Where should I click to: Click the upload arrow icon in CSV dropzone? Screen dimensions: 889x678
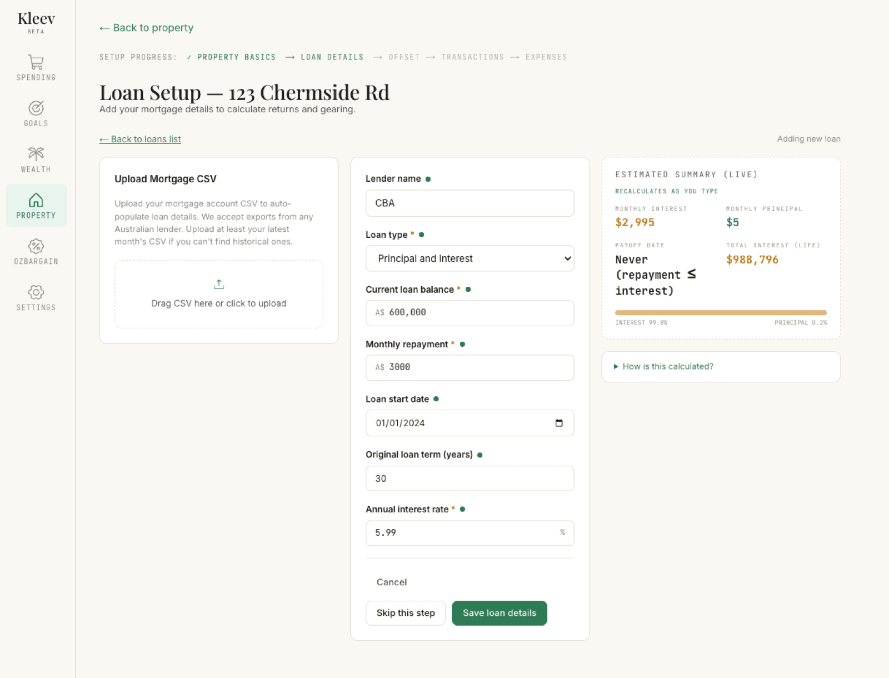point(219,284)
